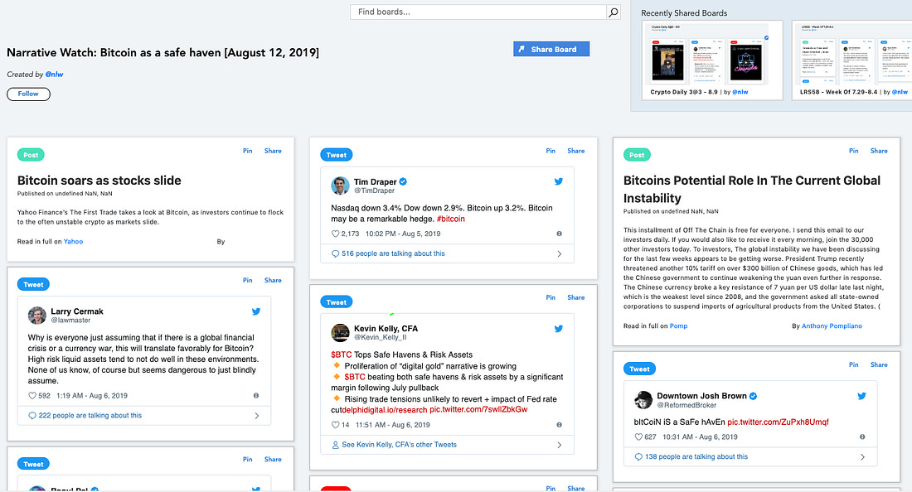Click the #bitcoin hashtag in Tim Draper tweet

click(x=451, y=219)
